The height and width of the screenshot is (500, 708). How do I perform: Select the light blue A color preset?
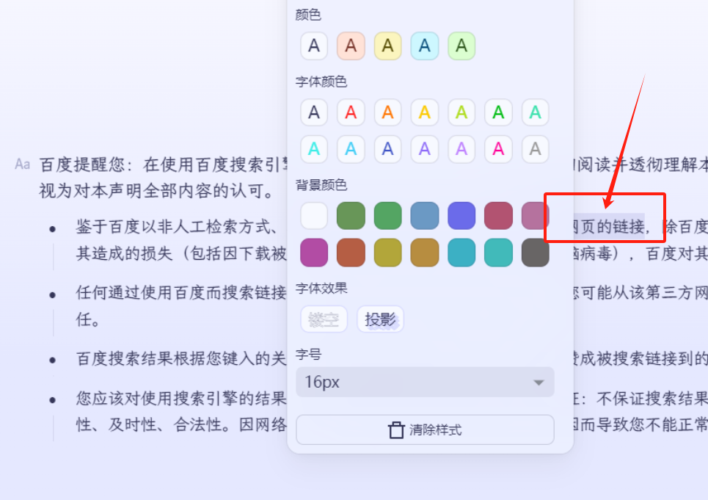coord(424,46)
